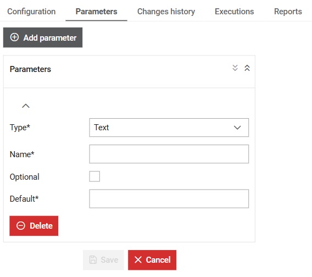
Task: Focus the Name input field
Action: click(x=169, y=154)
